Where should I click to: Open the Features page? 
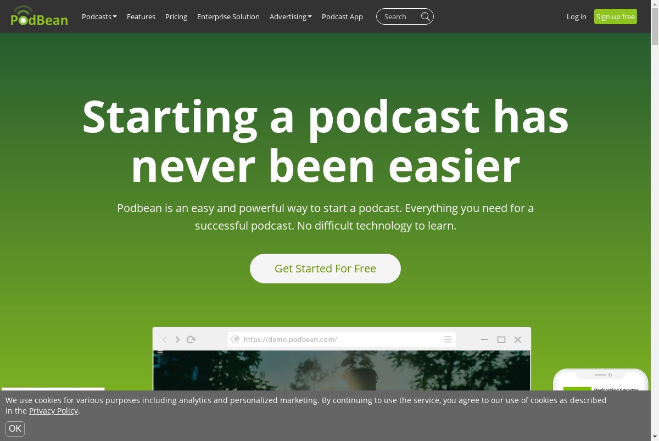coord(141,16)
